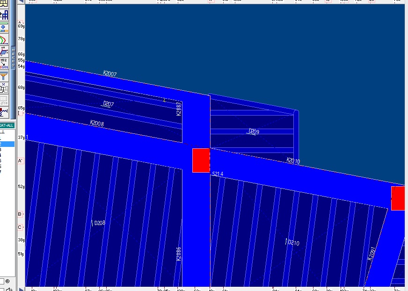Click the red column at right edge
This screenshot has width=408, height=291.
click(x=398, y=198)
